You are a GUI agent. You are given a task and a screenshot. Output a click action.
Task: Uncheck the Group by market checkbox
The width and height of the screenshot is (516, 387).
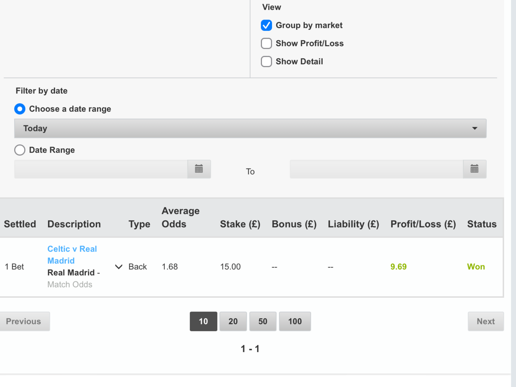point(266,25)
